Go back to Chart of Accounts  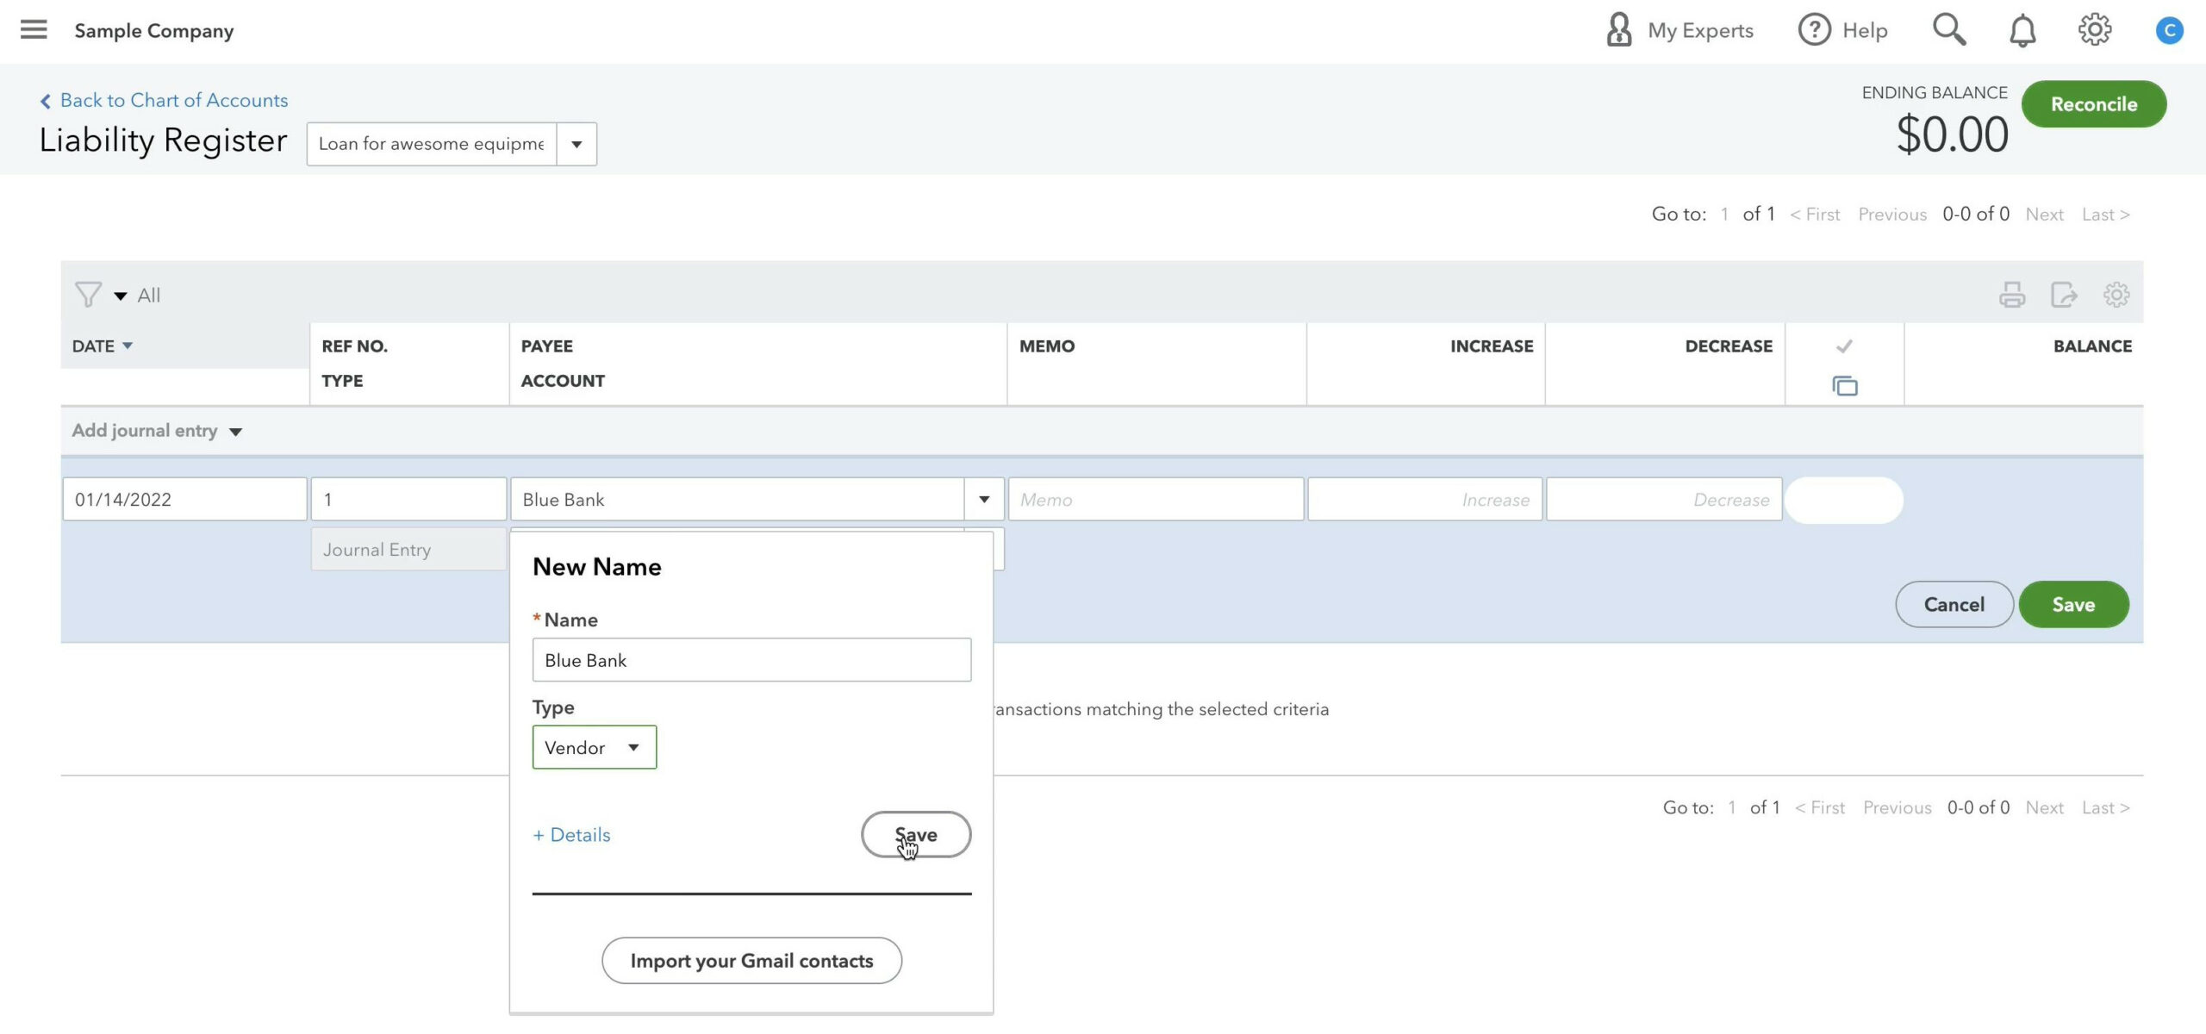[x=165, y=100]
